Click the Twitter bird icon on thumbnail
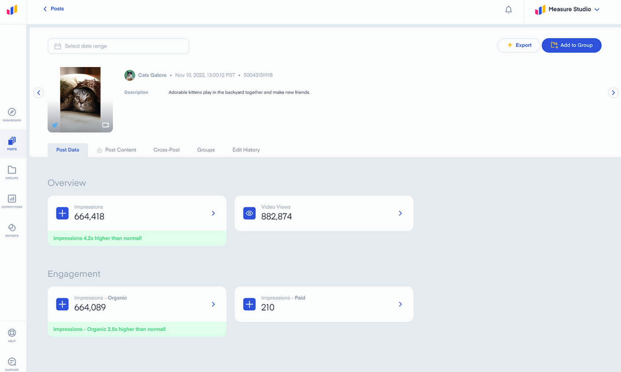The image size is (621, 372). tap(55, 125)
